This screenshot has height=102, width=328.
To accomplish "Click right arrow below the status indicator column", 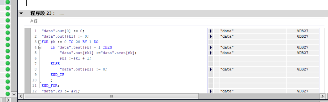I will pyautogui.click(x=8, y=100).
